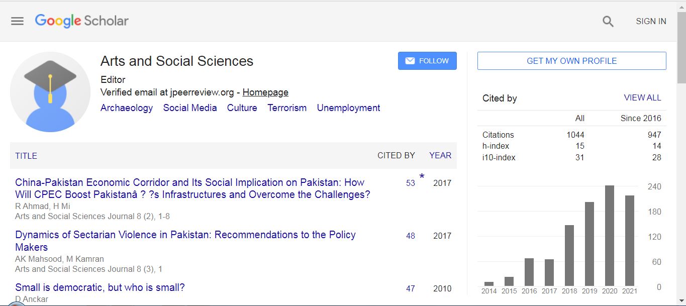Open the 48 citations count link
Viewport: 686px width, 306px height.
[411, 236]
